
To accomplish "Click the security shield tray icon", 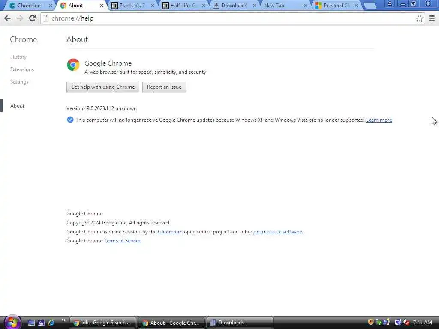I will coord(371,322).
